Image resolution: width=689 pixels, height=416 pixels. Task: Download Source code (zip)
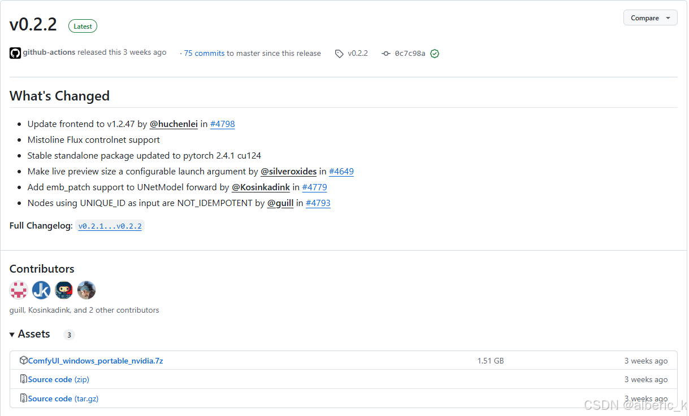coord(59,379)
